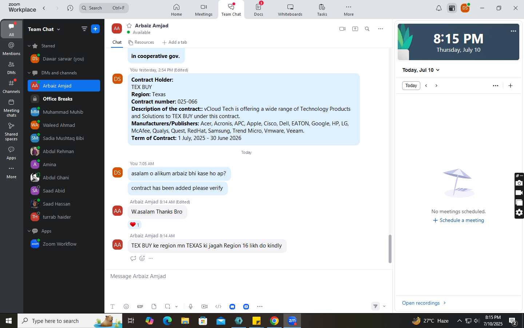Open Shared spaces in the sidebar
Viewport: 524px width, 328px height.
(x=11, y=132)
